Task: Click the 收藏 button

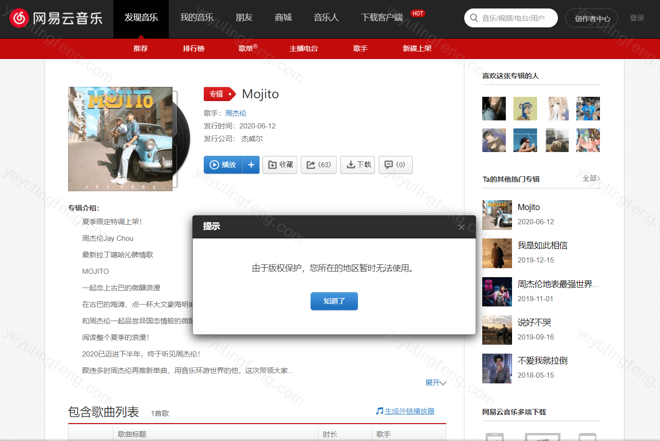Action: (x=280, y=165)
